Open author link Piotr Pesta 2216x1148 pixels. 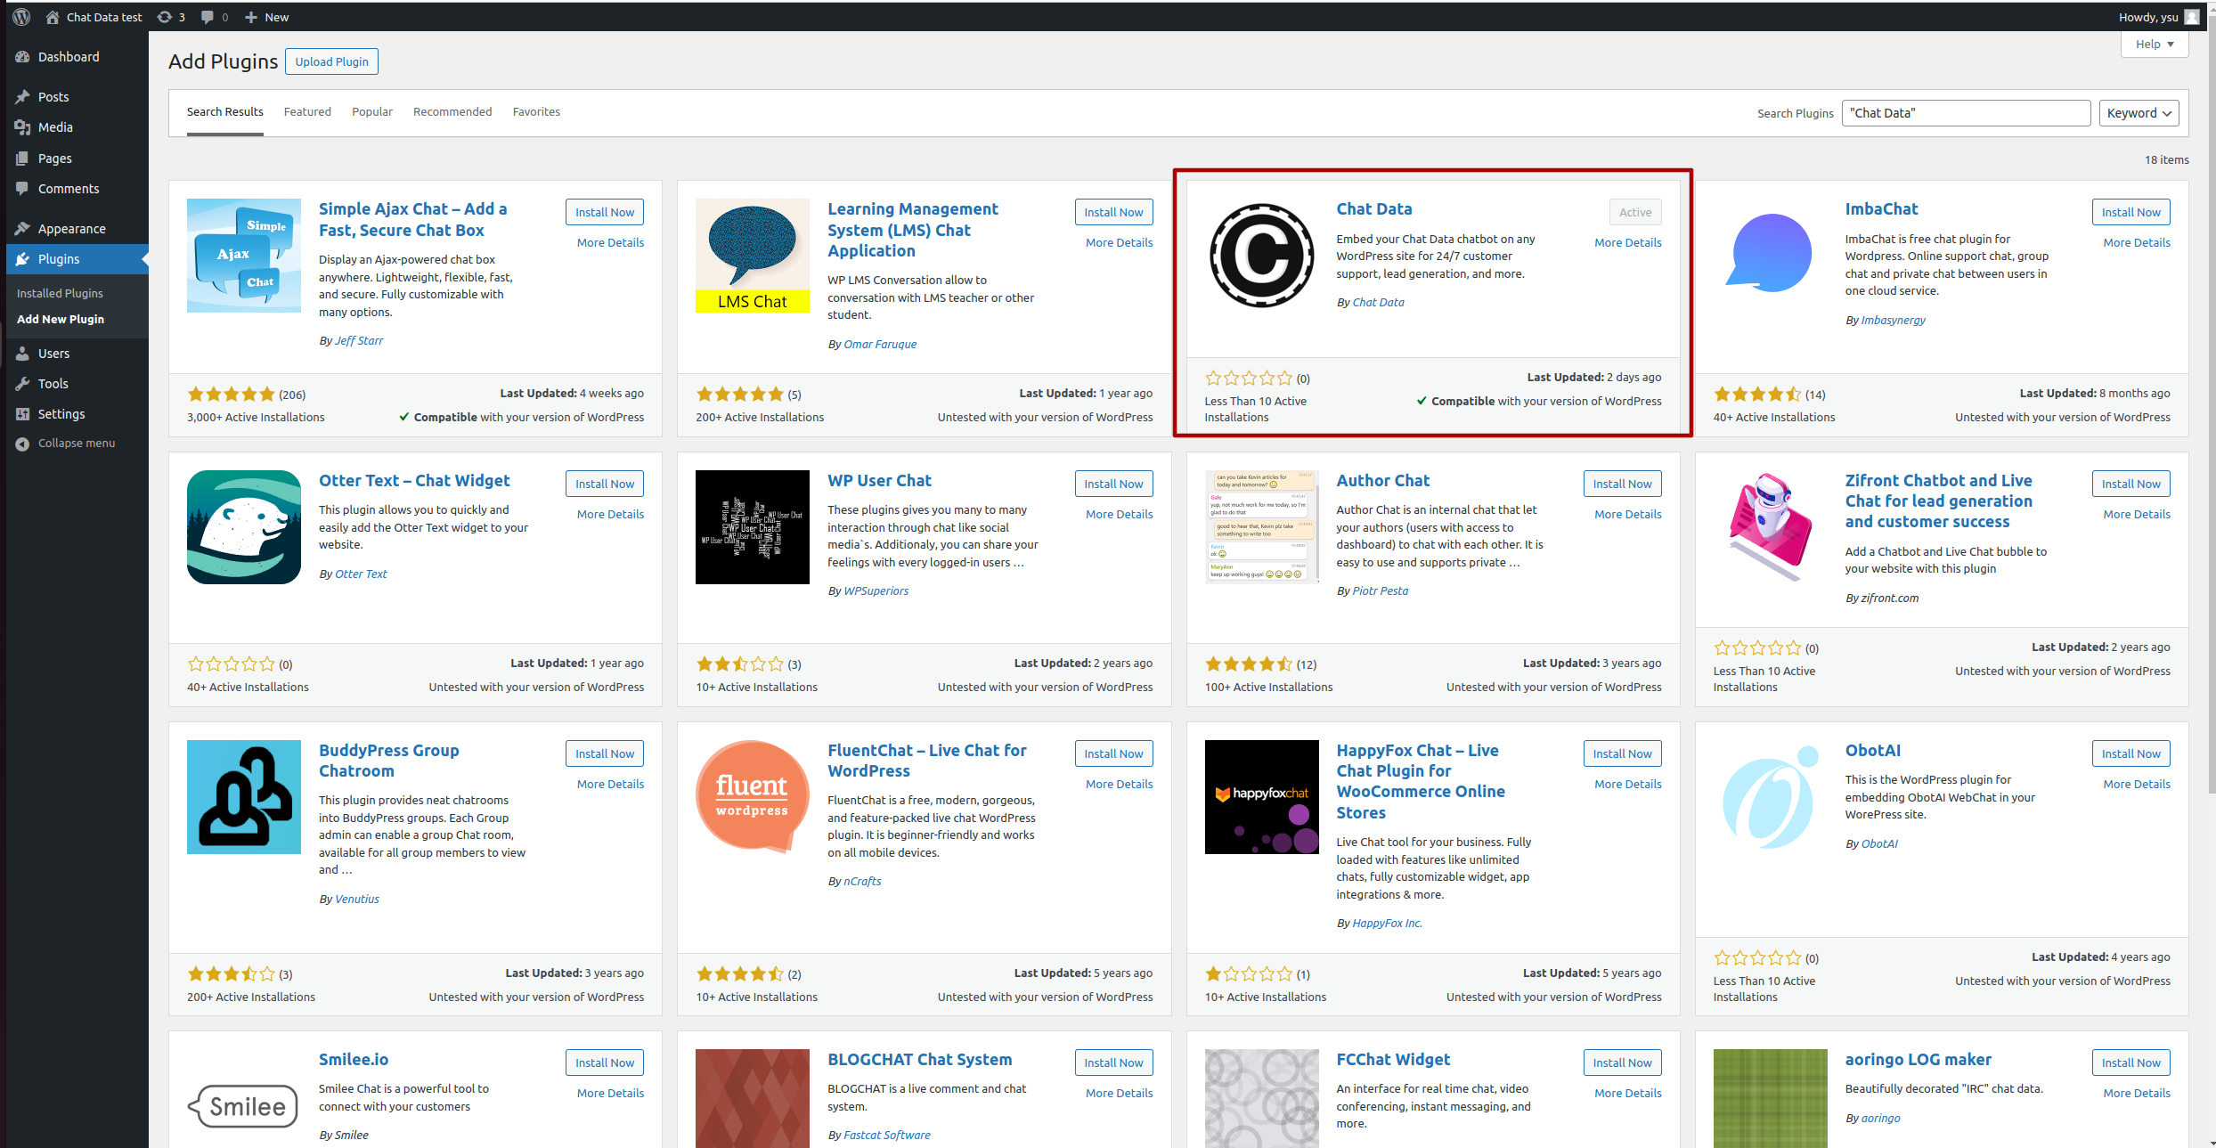pyautogui.click(x=1380, y=590)
